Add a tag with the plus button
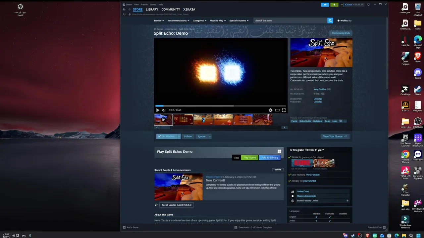424x238 pixels. (x=345, y=121)
